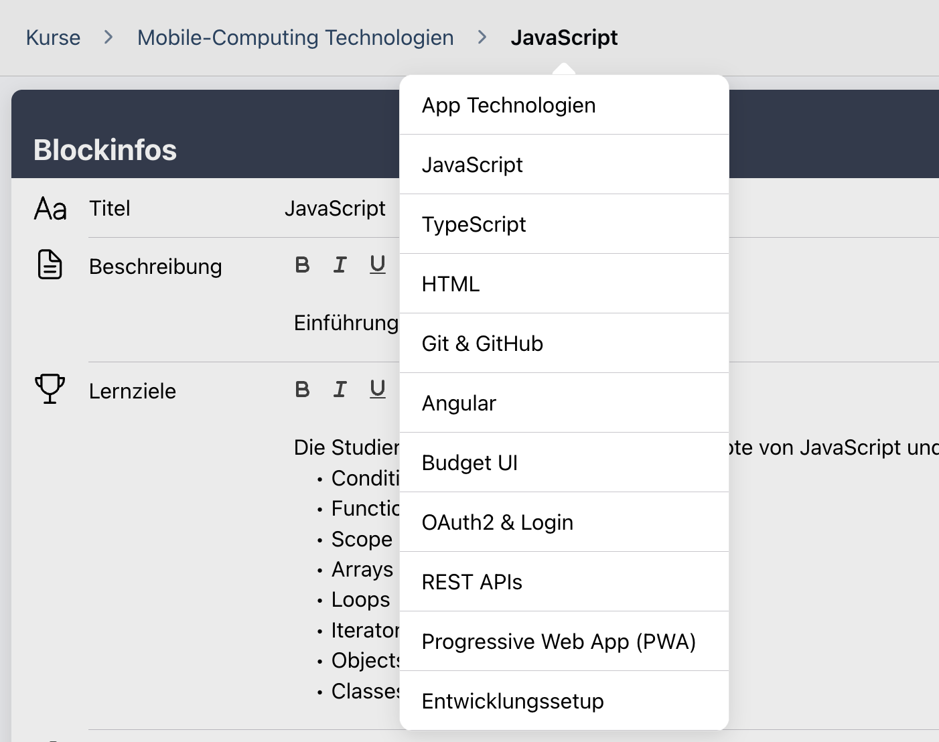The image size is (939, 742).
Task: Choose Budget UI in the block menu
Action: coord(564,463)
